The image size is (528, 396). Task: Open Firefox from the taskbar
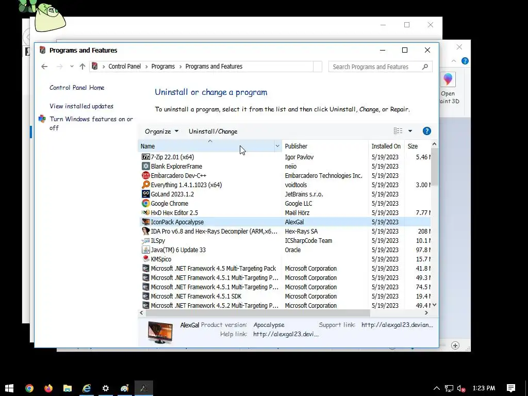point(48,388)
